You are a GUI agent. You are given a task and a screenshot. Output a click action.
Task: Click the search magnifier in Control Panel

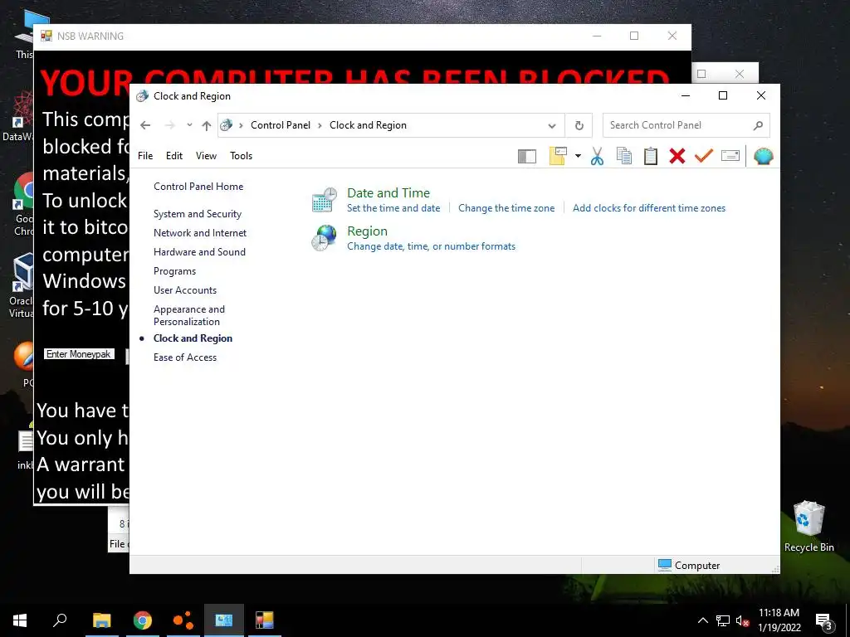(x=758, y=125)
